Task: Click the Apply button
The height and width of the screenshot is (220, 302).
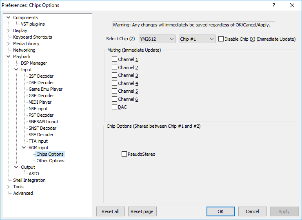Action: pos(284,211)
